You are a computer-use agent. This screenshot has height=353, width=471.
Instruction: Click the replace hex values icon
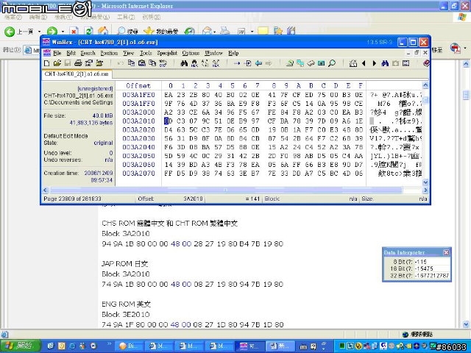click(216, 63)
